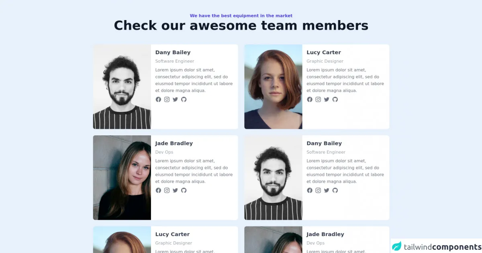Screen dimensions: 482x253
Task: Click Dany Bailey's black-and-white photo in top row
Action: [122, 87]
